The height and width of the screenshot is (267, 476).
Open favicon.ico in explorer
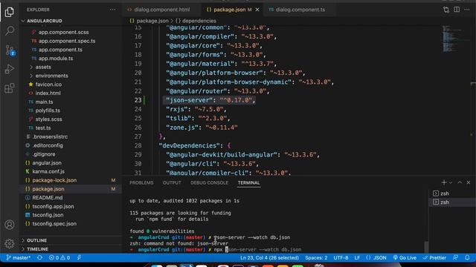[x=48, y=85]
